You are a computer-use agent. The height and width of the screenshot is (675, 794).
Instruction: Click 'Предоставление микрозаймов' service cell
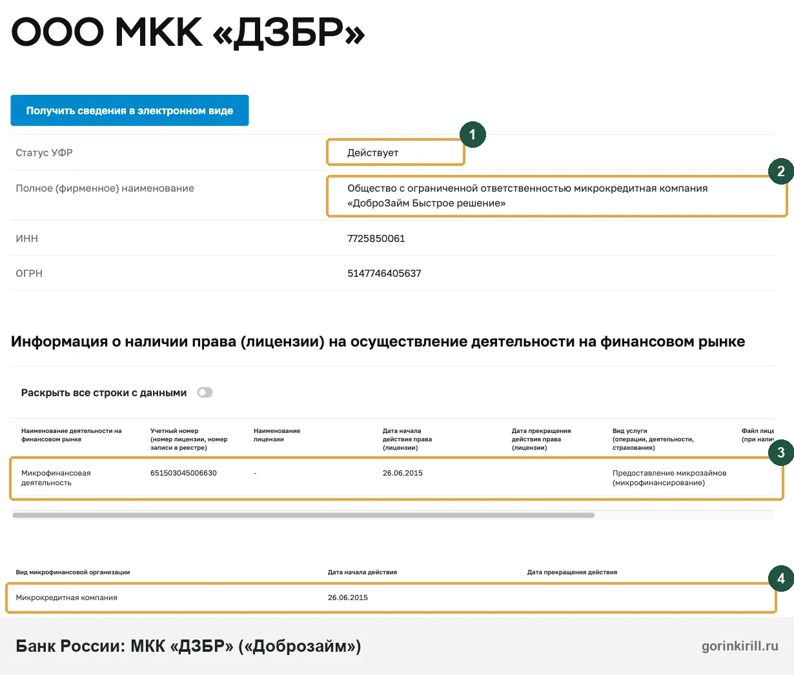point(669,478)
